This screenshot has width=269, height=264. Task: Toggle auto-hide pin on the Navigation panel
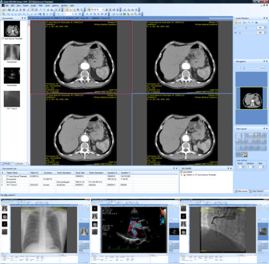[264, 61]
